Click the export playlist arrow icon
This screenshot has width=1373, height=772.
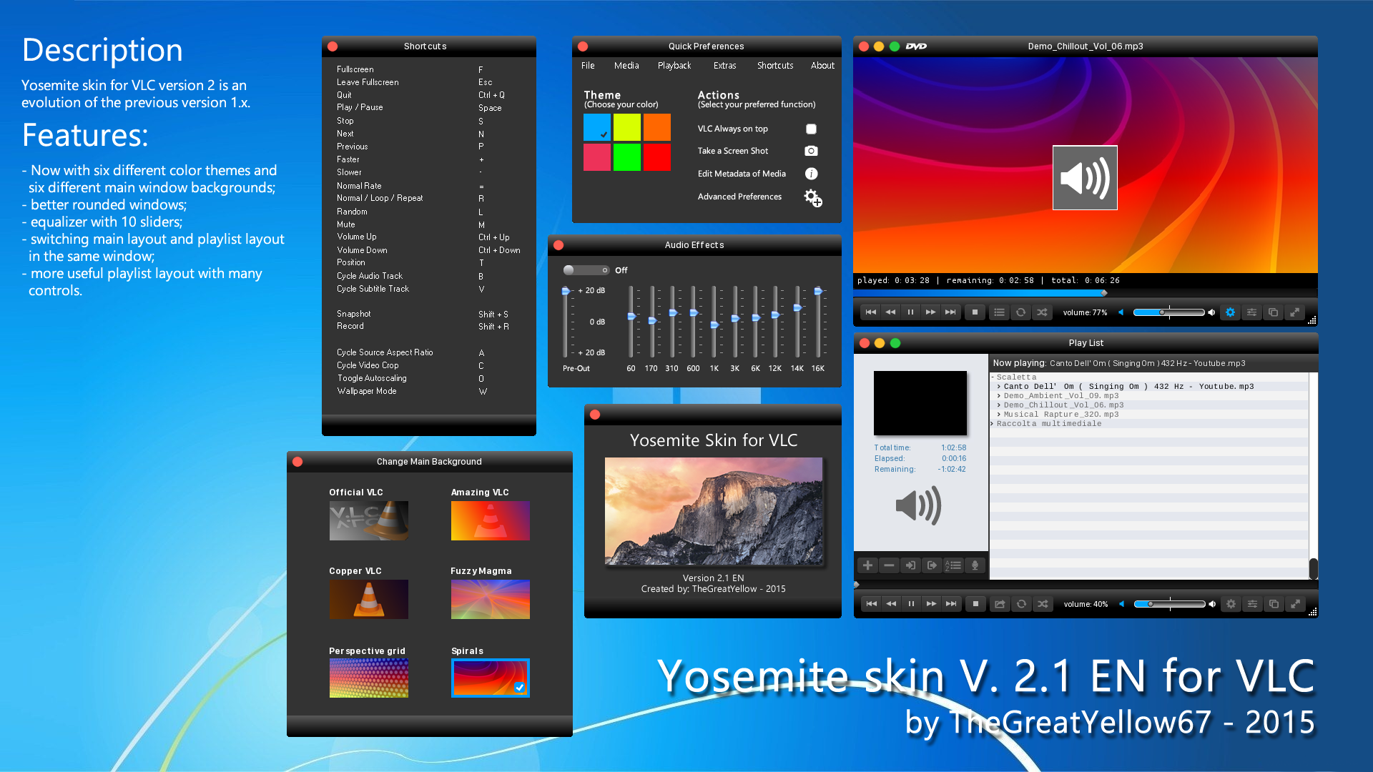(932, 565)
